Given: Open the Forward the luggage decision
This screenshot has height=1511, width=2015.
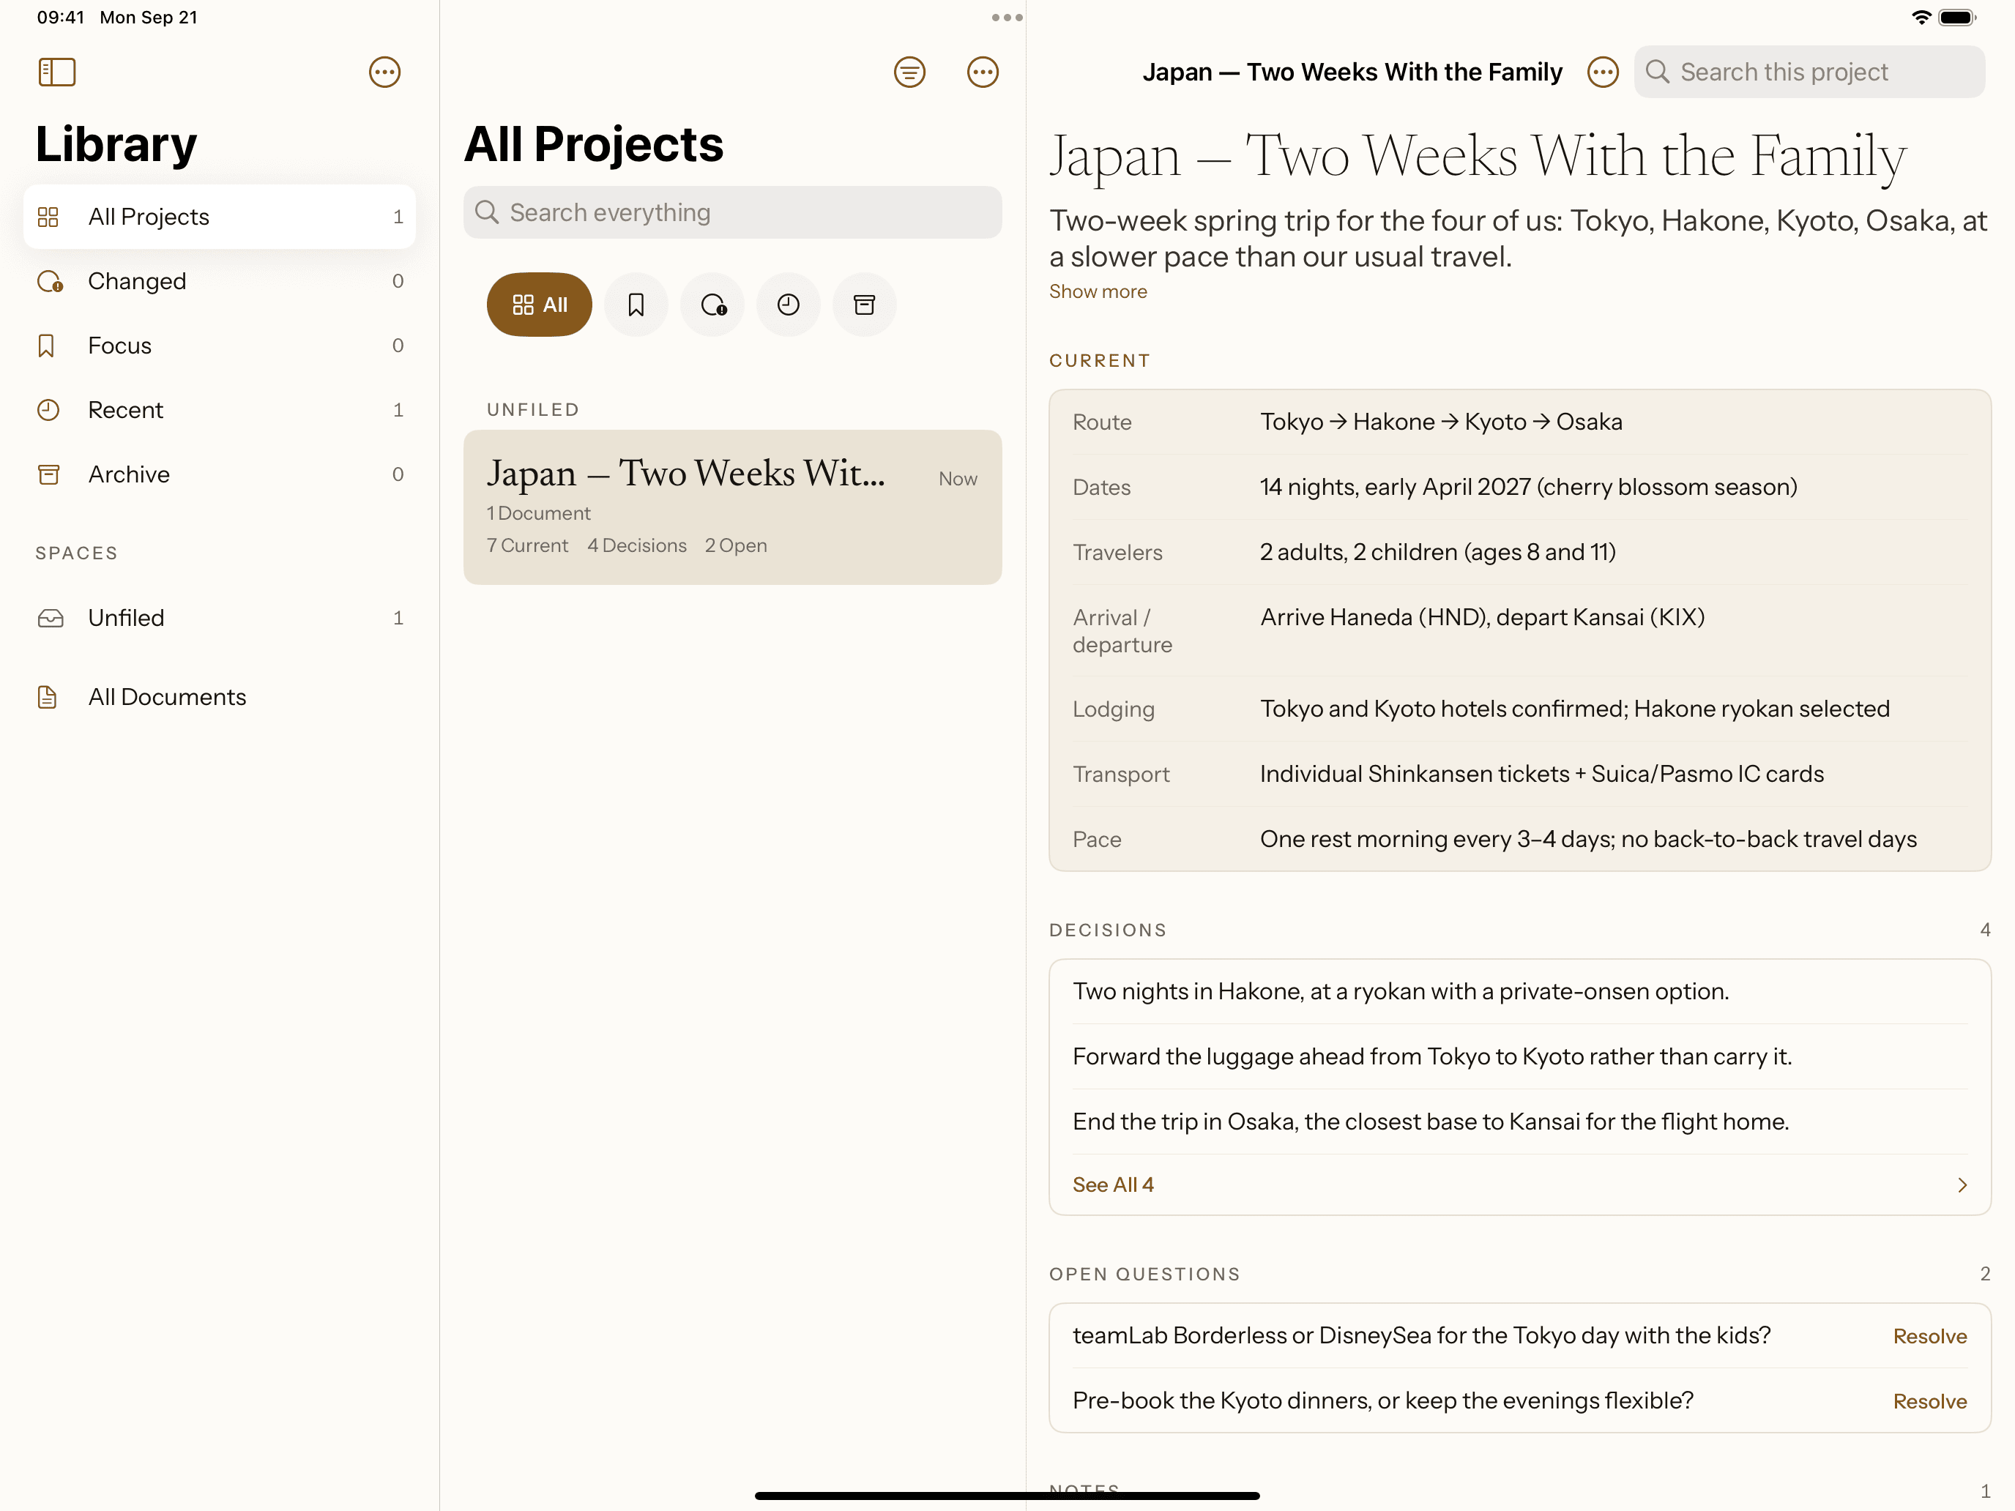Looking at the screenshot, I should tap(1519, 1056).
